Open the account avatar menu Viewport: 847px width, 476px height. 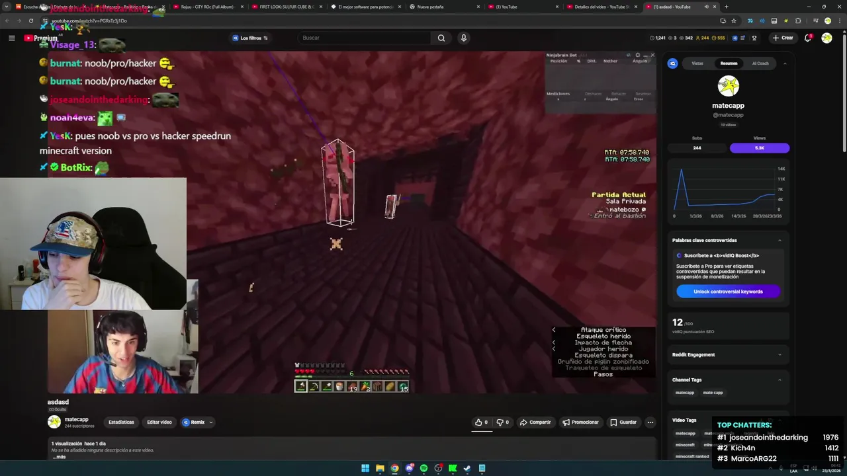[826, 38]
